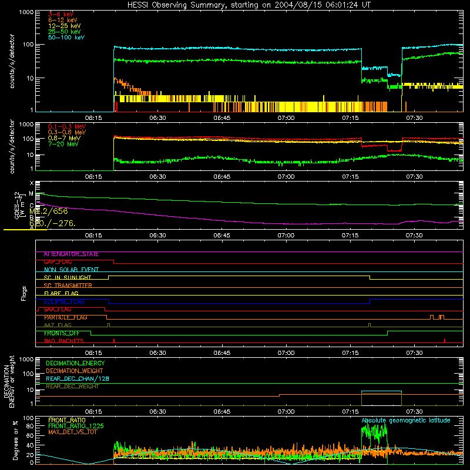Click the DECIMATION_WEIGHT legend label

tap(75, 371)
